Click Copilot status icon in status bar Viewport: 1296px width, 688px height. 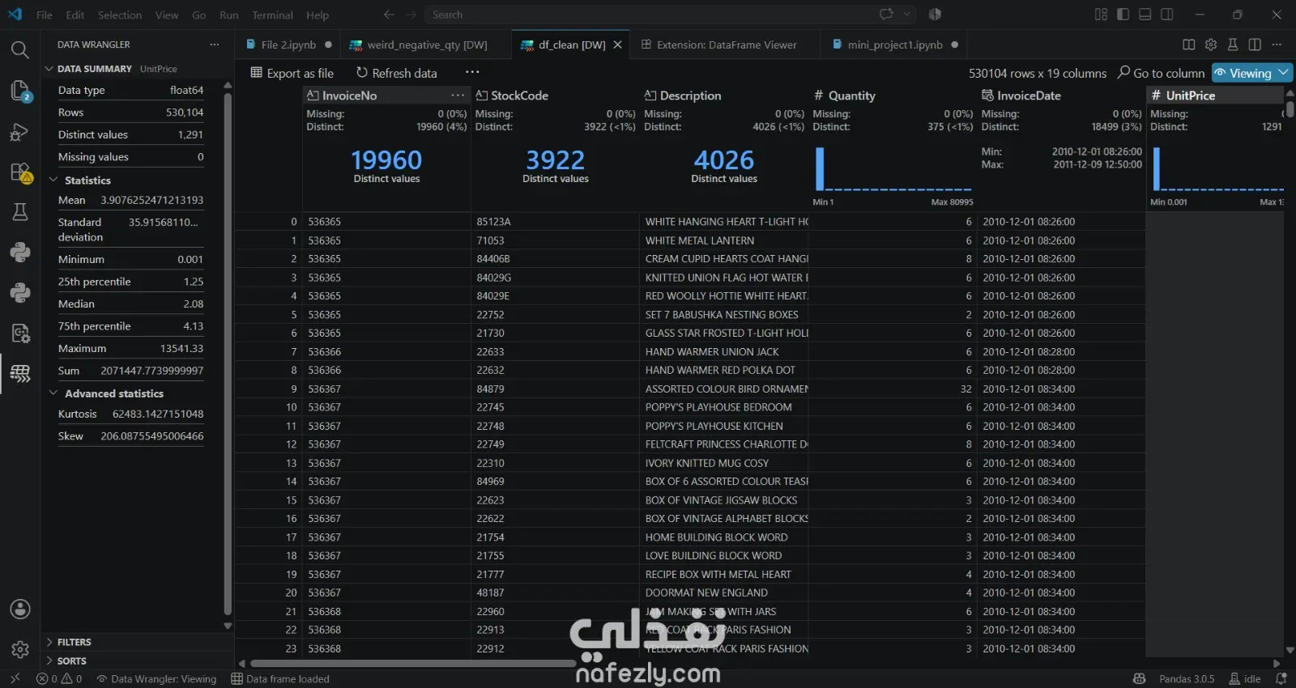click(x=1139, y=679)
